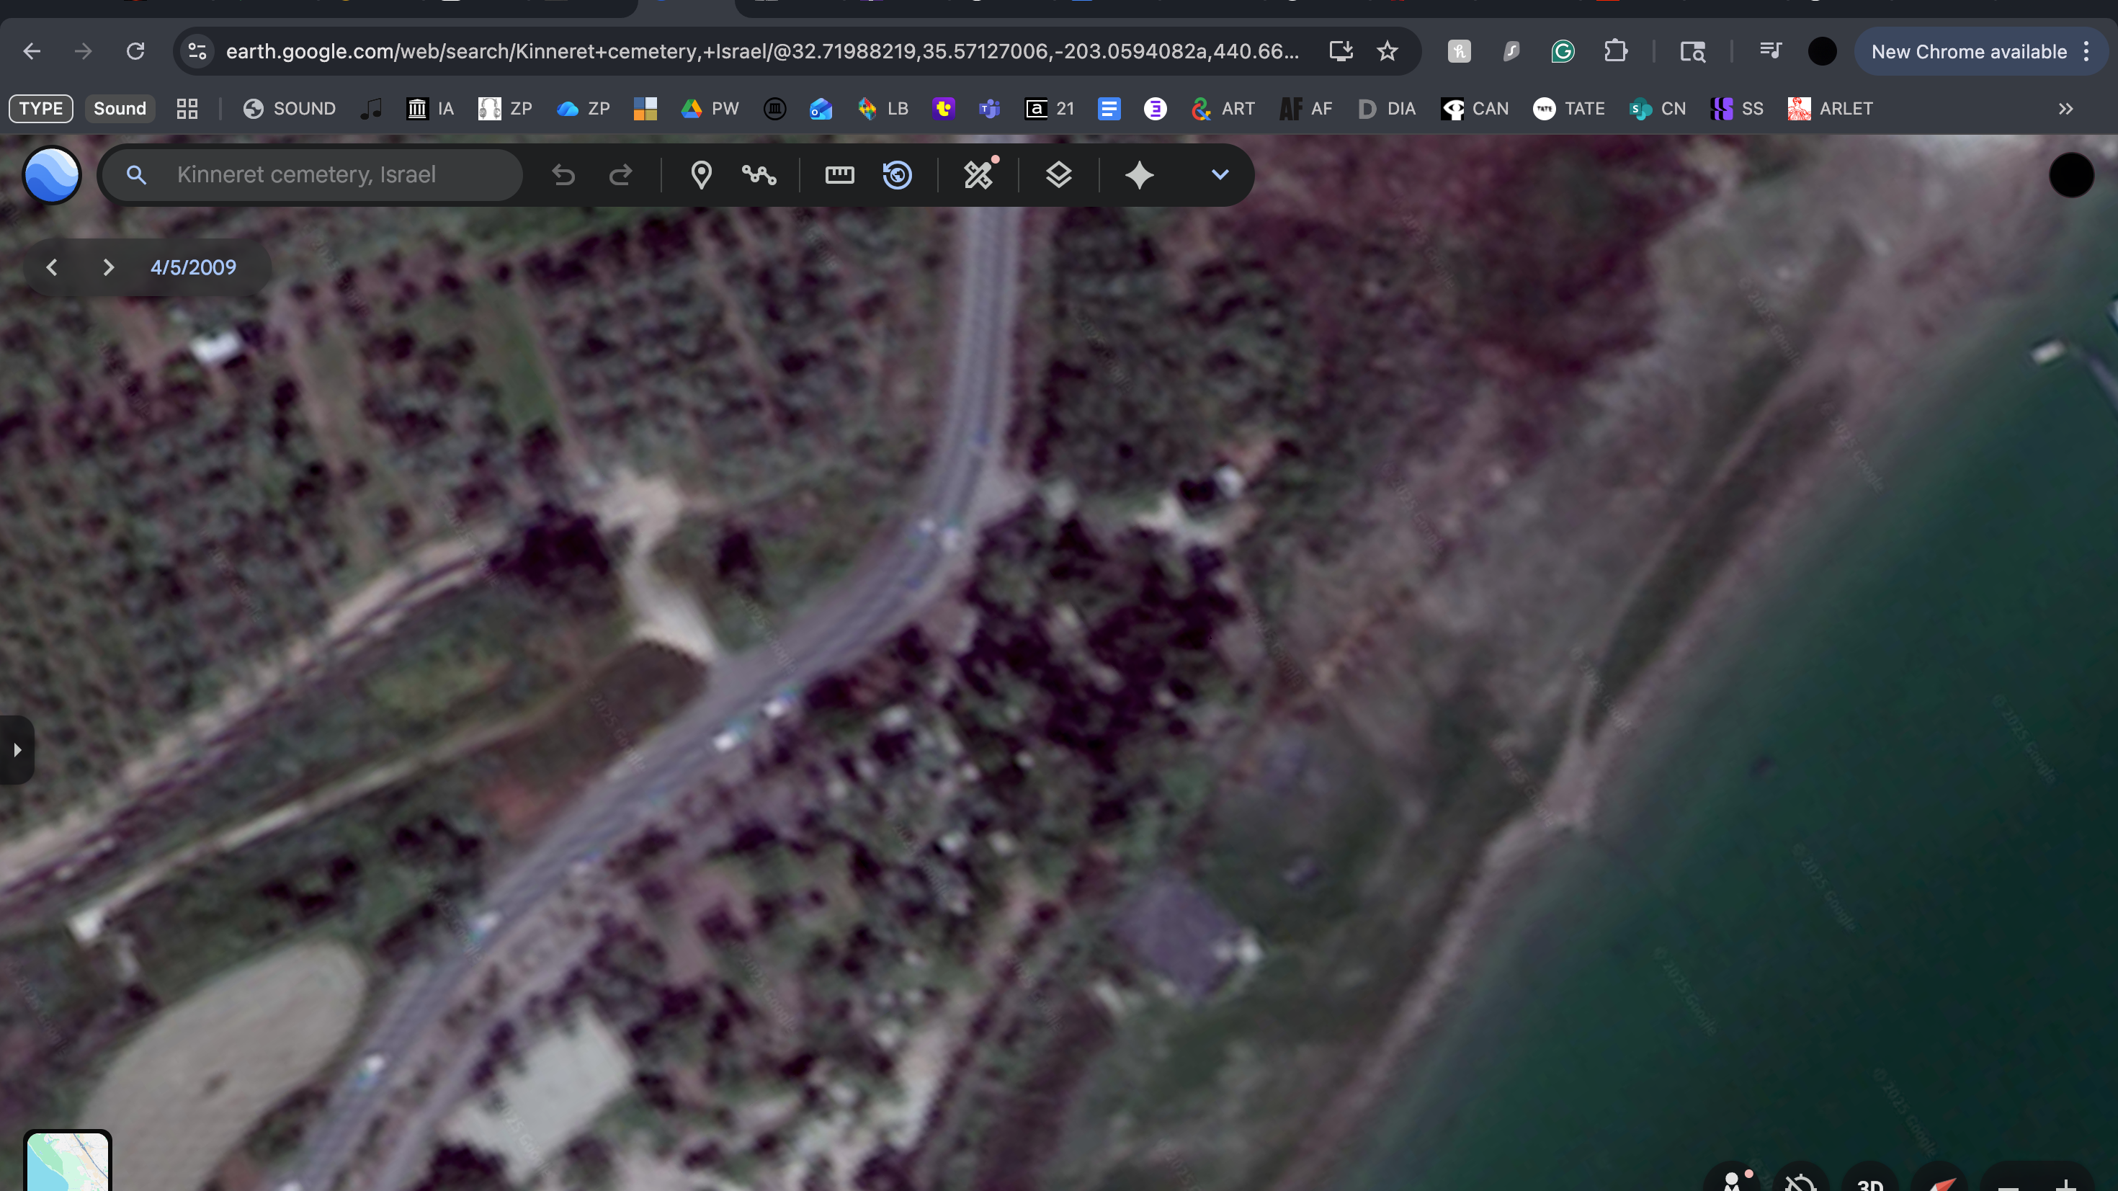Toggle the 3D view button
Image resolution: width=2118 pixels, height=1191 pixels.
coord(1869,1183)
